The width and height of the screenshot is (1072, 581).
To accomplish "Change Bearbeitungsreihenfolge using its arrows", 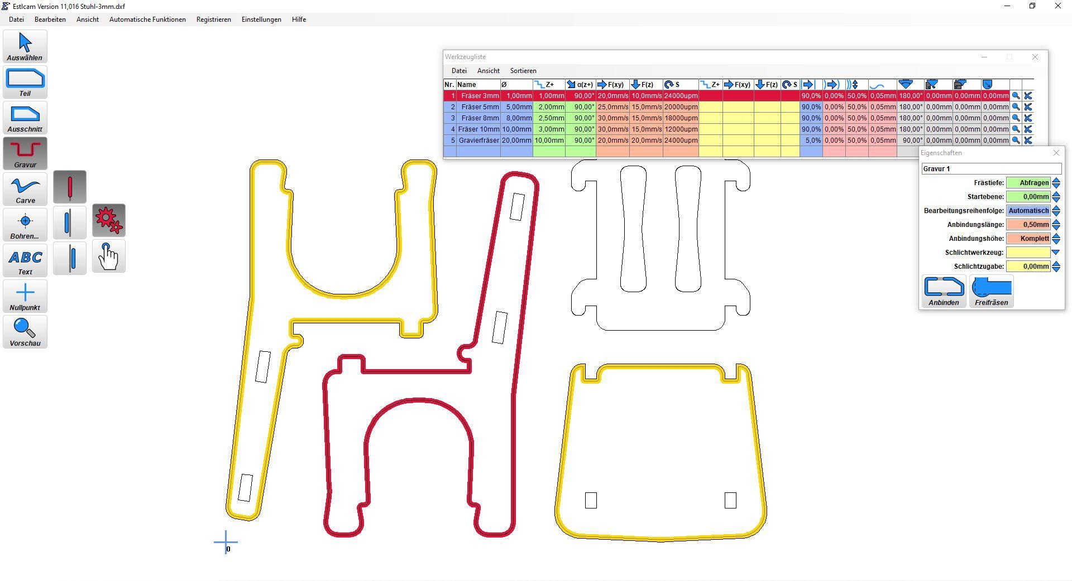I will pos(1055,211).
